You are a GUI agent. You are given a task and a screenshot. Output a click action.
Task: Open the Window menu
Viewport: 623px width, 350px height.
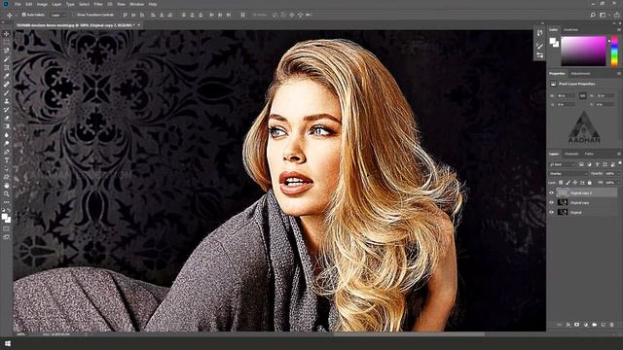[136, 4]
